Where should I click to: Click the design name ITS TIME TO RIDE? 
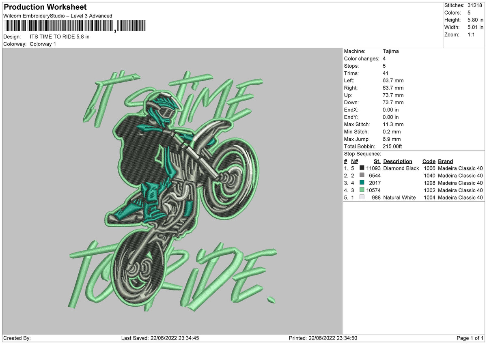[x=59, y=37]
